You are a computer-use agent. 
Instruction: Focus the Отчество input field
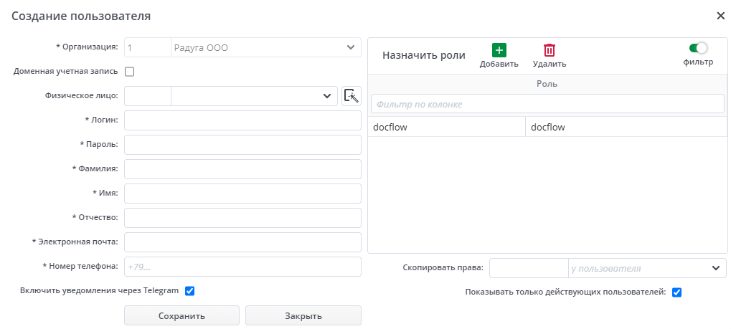pyautogui.click(x=243, y=218)
